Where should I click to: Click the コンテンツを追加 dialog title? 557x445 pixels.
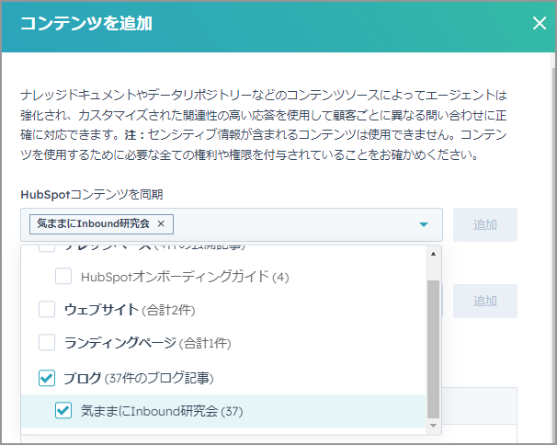tap(86, 24)
